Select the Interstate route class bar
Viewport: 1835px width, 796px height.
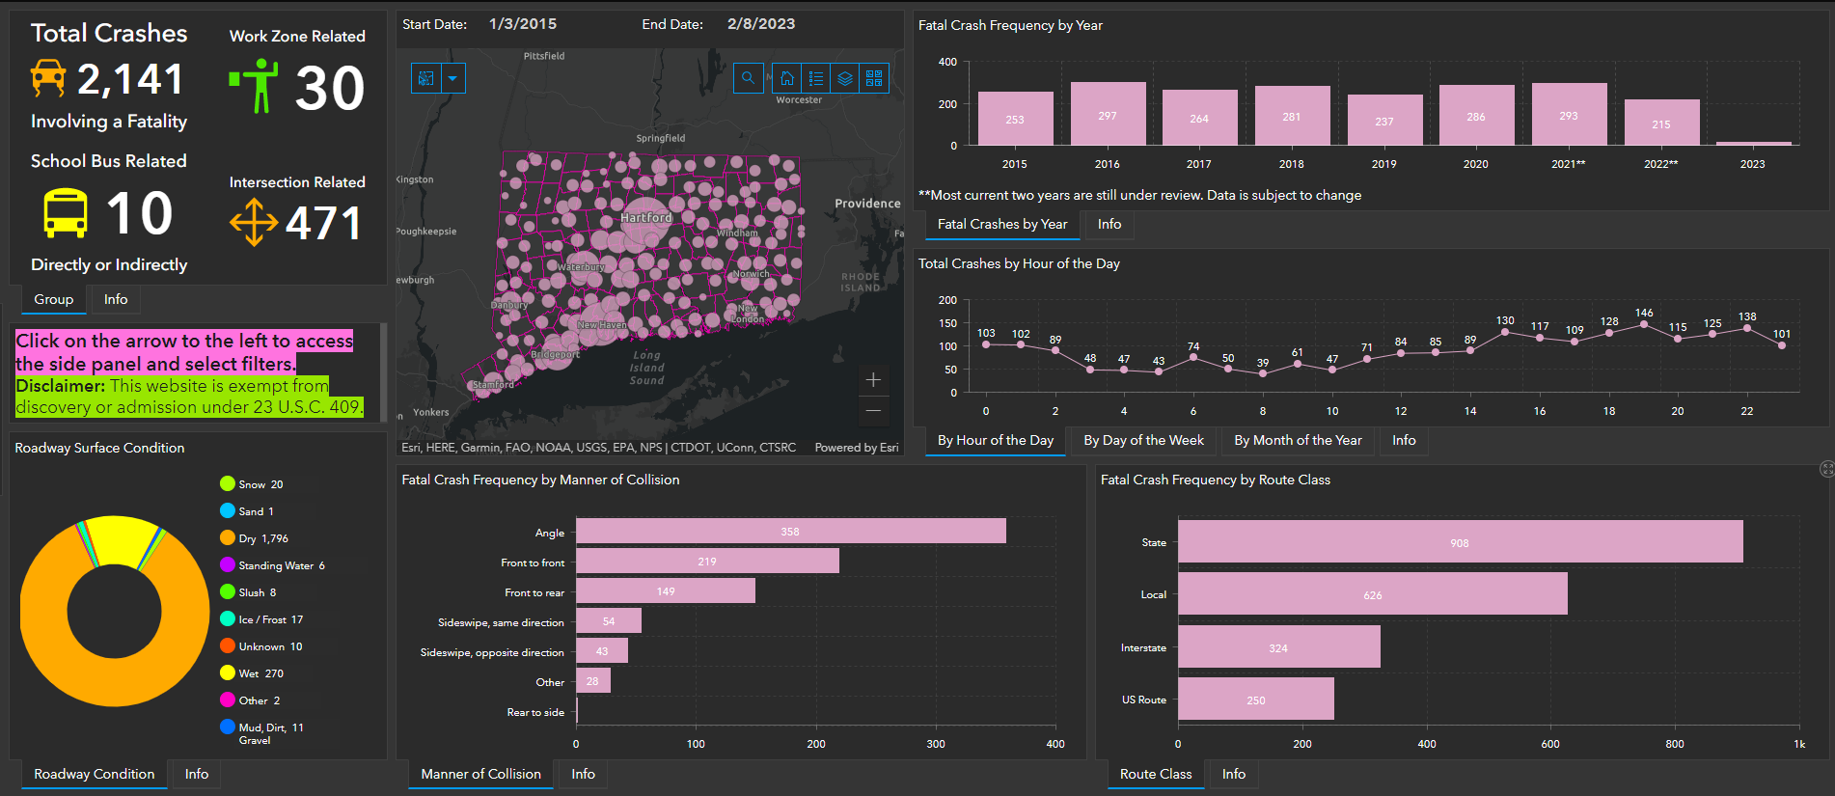click(1278, 646)
